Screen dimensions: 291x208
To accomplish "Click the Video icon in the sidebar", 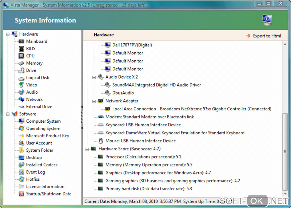I will [x=21, y=85].
